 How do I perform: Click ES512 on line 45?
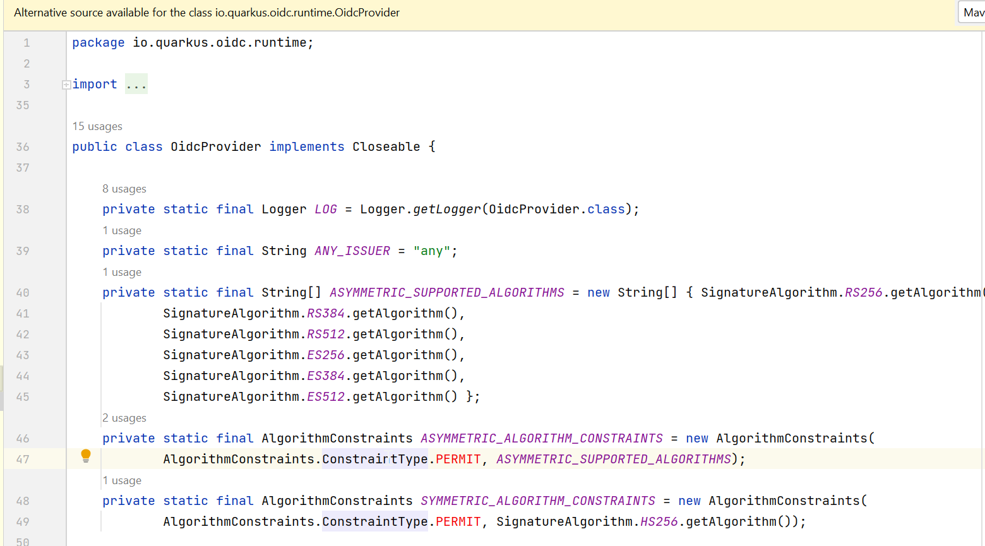tap(326, 396)
